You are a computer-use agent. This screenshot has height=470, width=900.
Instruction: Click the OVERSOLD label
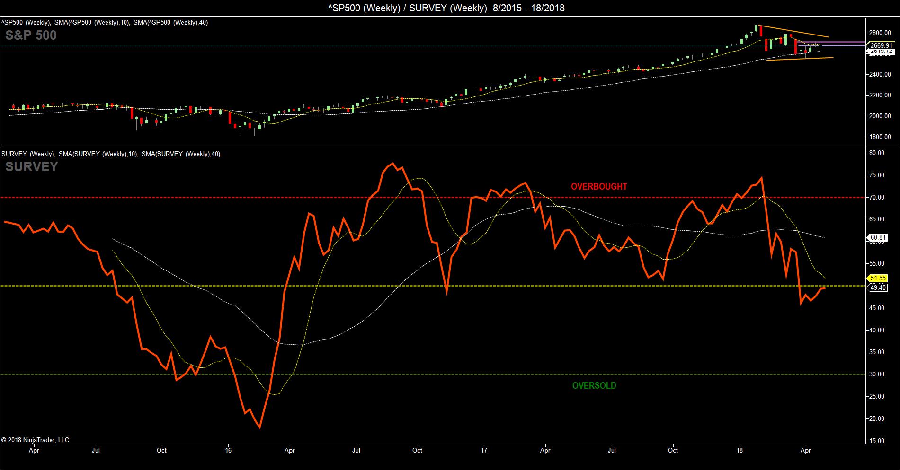click(x=594, y=385)
